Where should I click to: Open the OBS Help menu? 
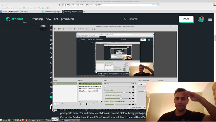coord(93,29)
